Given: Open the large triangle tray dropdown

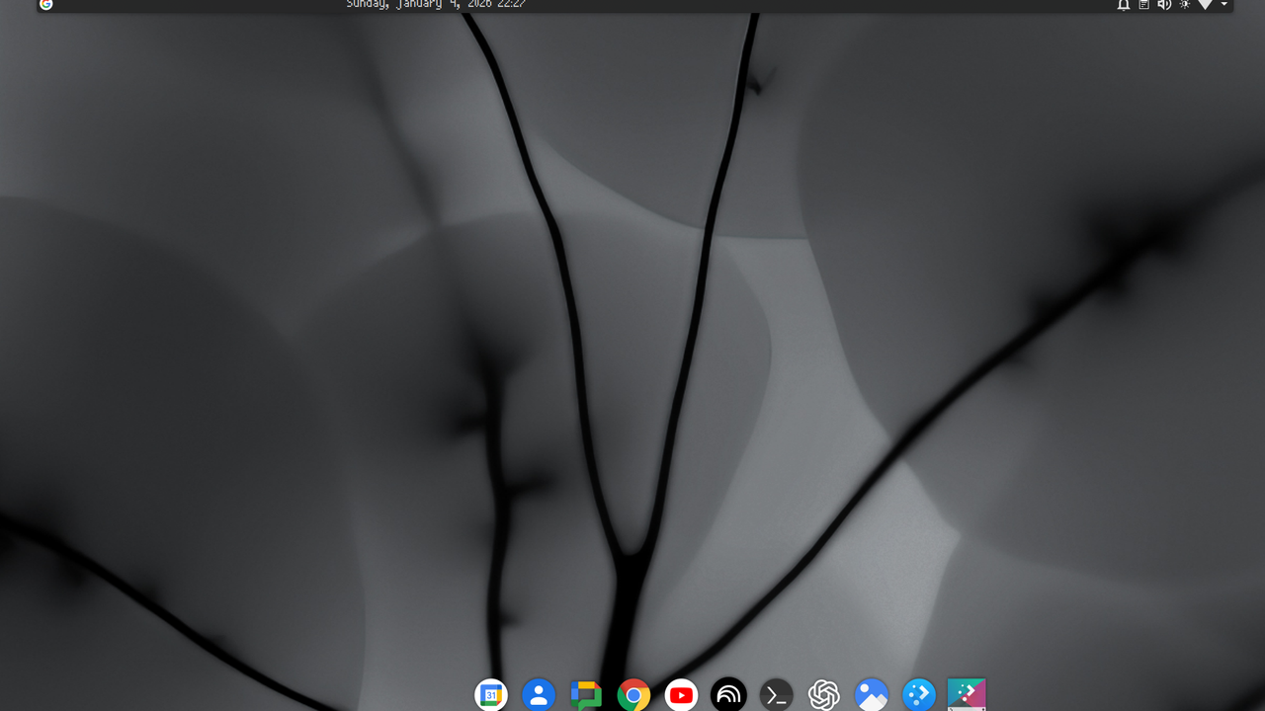Looking at the screenshot, I should click(x=1205, y=5).
